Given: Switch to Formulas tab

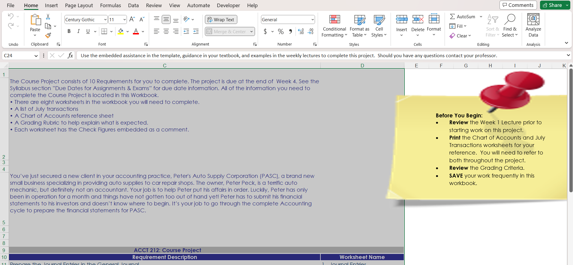Looking at the screenshot, I should click(x=110, y=5).
